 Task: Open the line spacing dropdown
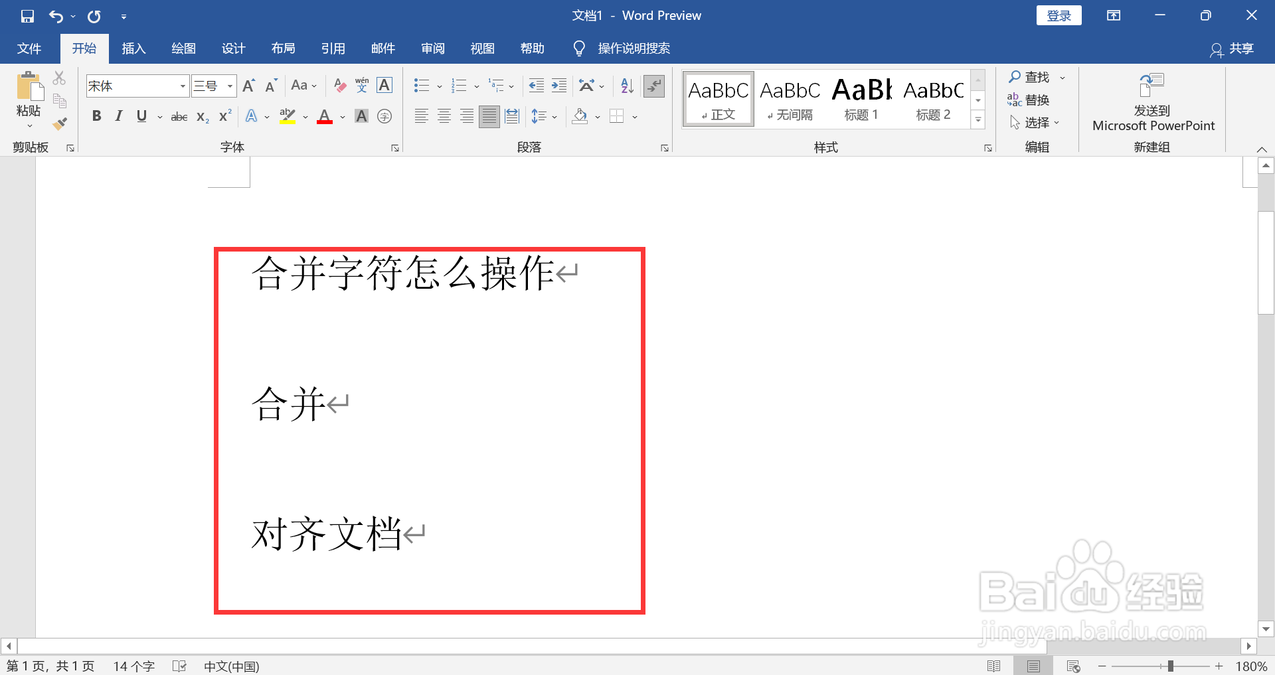click(545, 115)
